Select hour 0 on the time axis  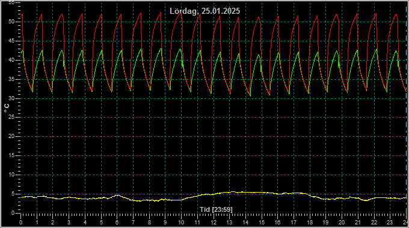(x=21, y=223)
